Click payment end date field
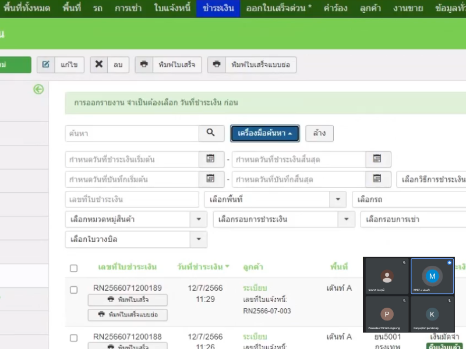Image resolution: width=466 pixels, height=349 pixels. (x=299, y=159)
